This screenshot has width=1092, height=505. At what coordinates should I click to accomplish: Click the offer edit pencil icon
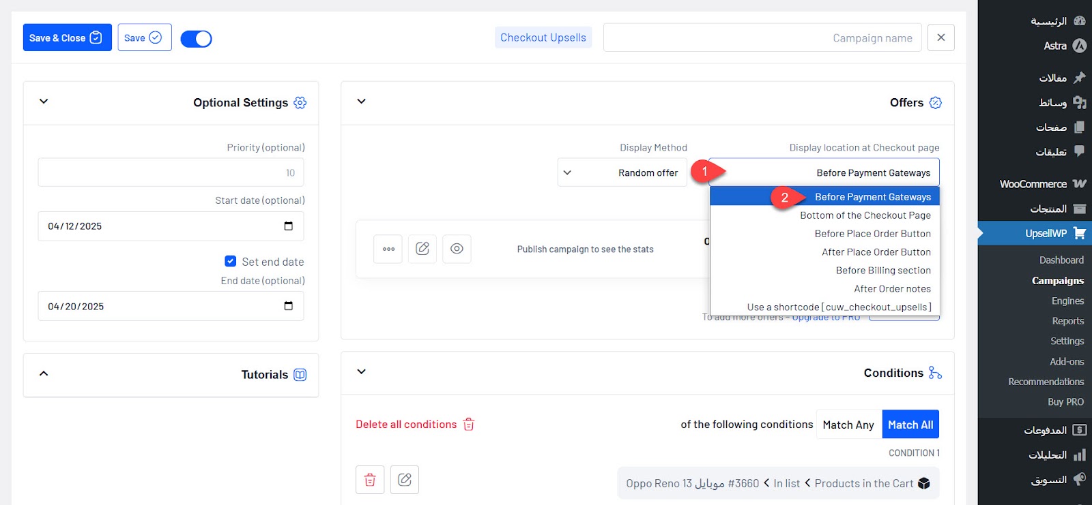pos(422,249)
